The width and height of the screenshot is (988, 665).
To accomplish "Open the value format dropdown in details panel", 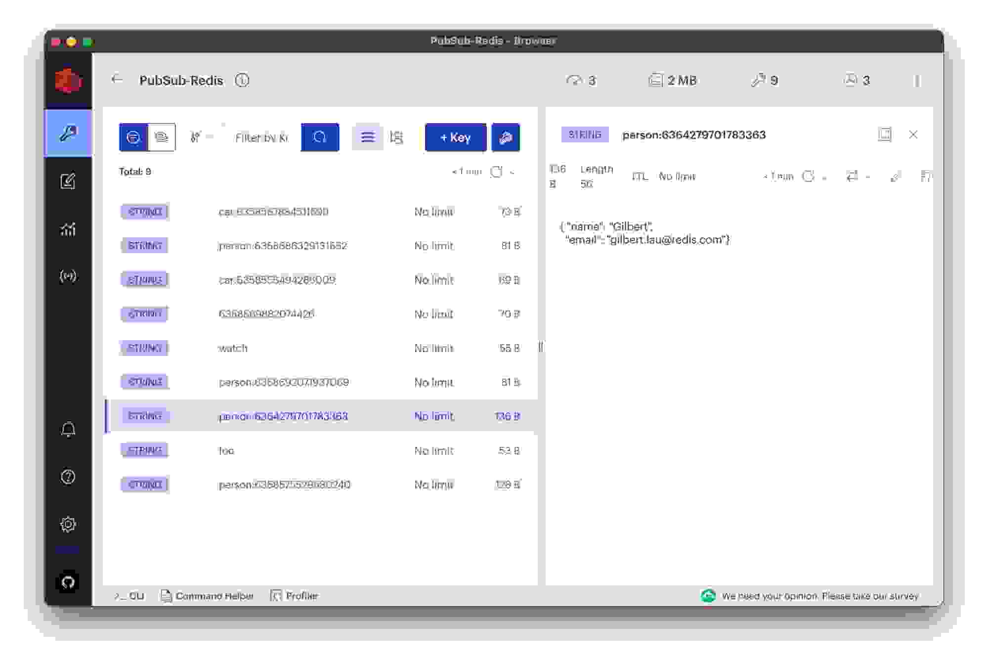I will pyautogui.click(x=856, y=177).
